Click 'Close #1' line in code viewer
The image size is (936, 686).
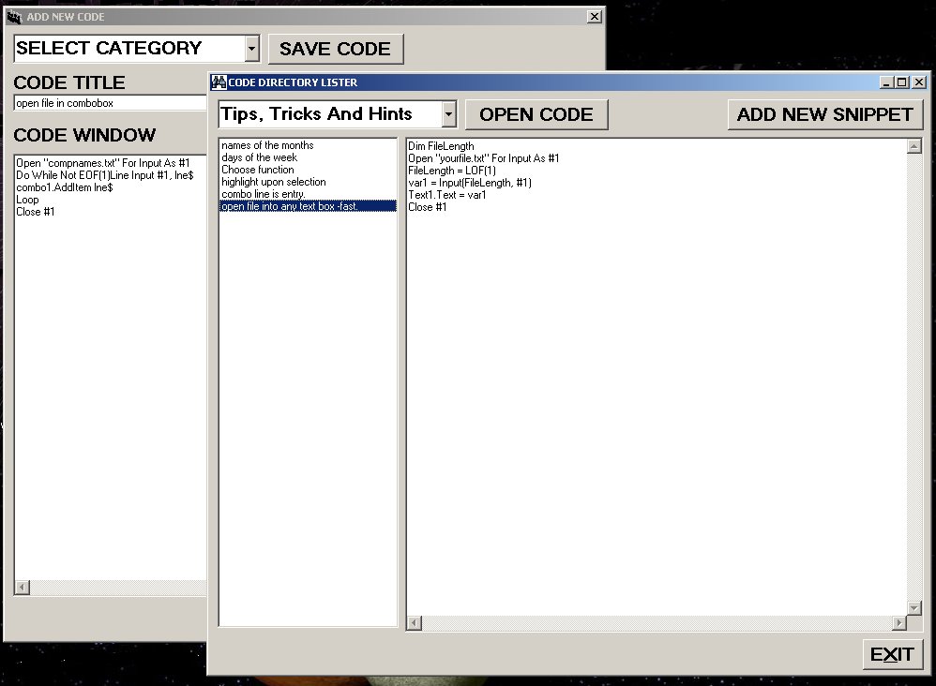pyautogui.click(x=428, y=207)
